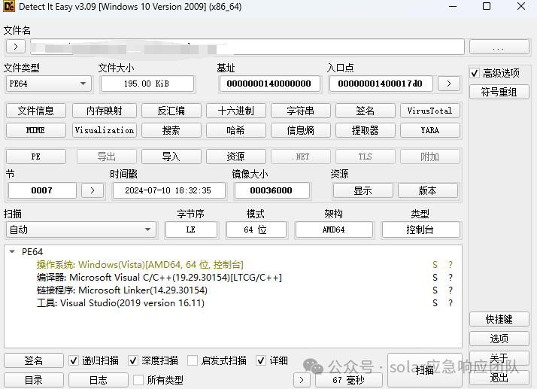Open 文件信息 button
The image size is (537, 389).
pos(36,111)
